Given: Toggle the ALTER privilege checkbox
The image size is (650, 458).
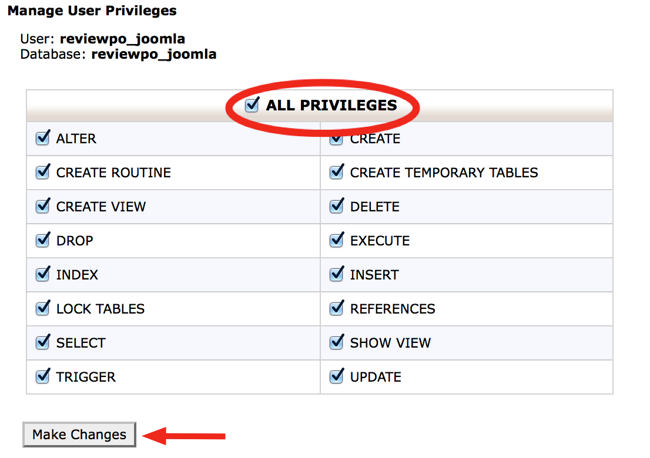Looking at the screenshot, I should [x=42, y=139].
